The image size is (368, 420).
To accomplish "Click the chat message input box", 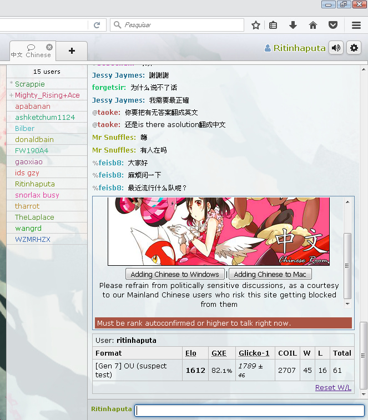I will [x=249, y=410].
